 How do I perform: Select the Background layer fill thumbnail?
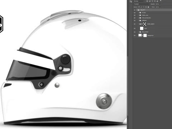click(140, 35)
